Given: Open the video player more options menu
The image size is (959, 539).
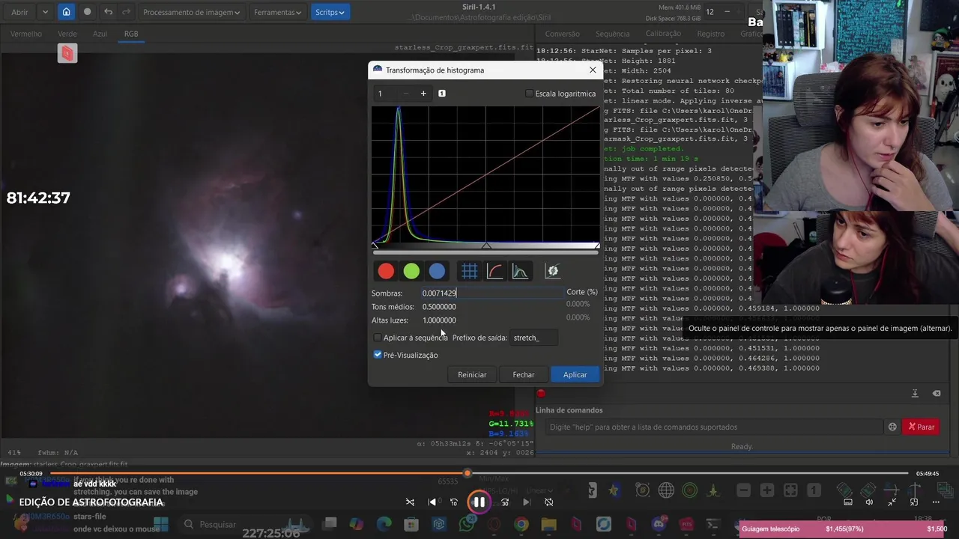Looking at the screenshot, I should tap(936, 502).
